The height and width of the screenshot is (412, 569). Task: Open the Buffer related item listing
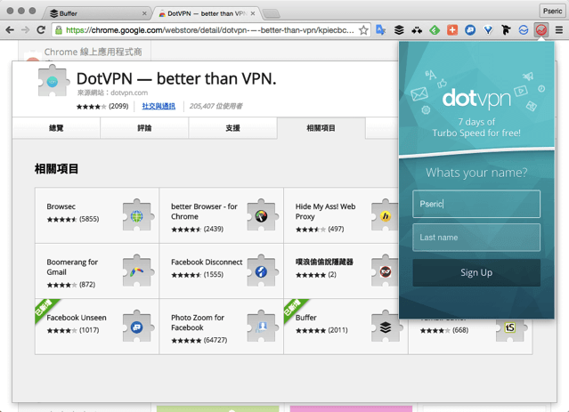point(345,327)
